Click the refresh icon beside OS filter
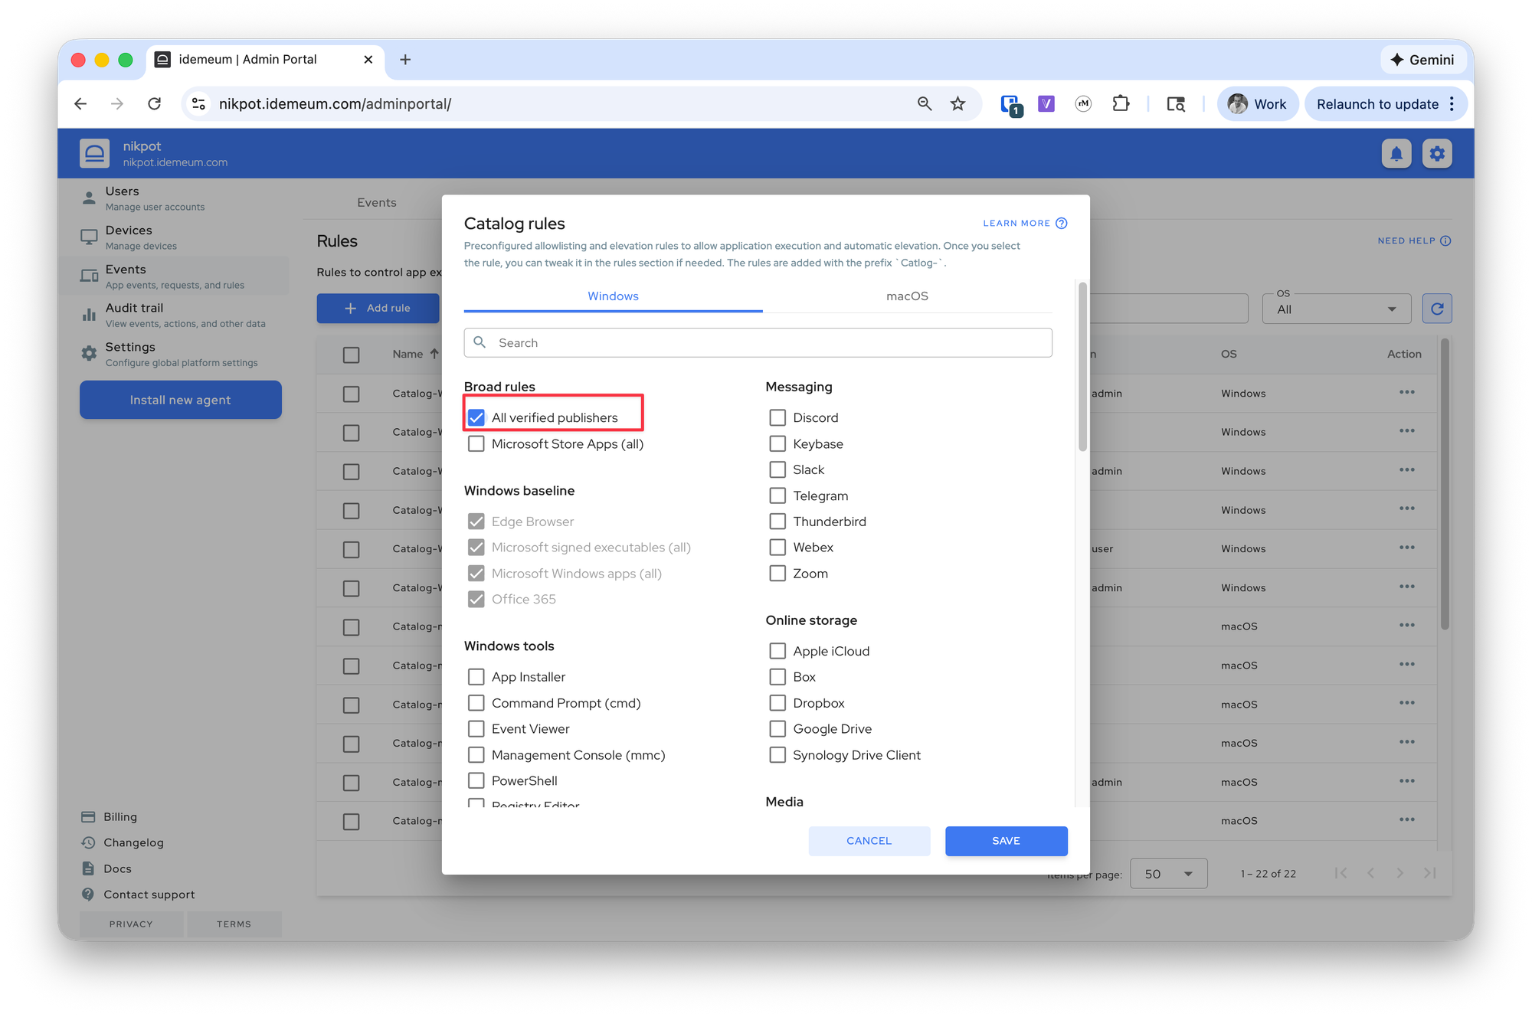The width and height of the screenshot is (1532, 1017). coord(1437,309)
